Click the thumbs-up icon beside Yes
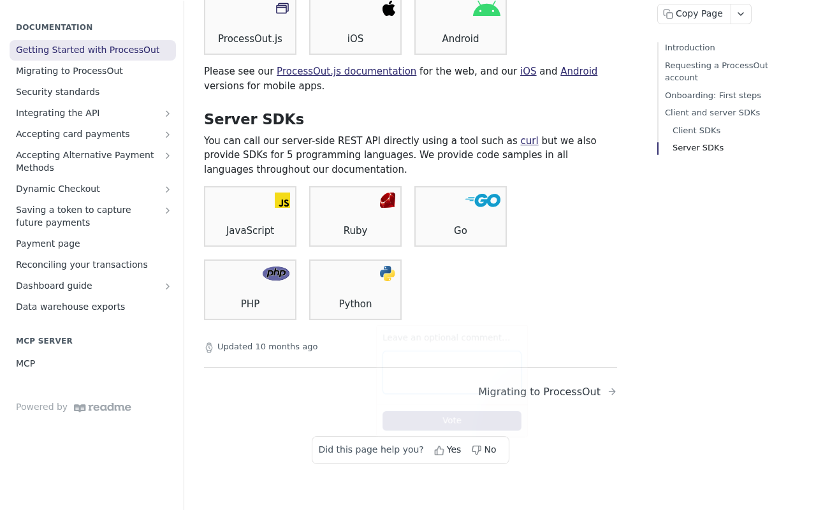 tap(439, 451)
